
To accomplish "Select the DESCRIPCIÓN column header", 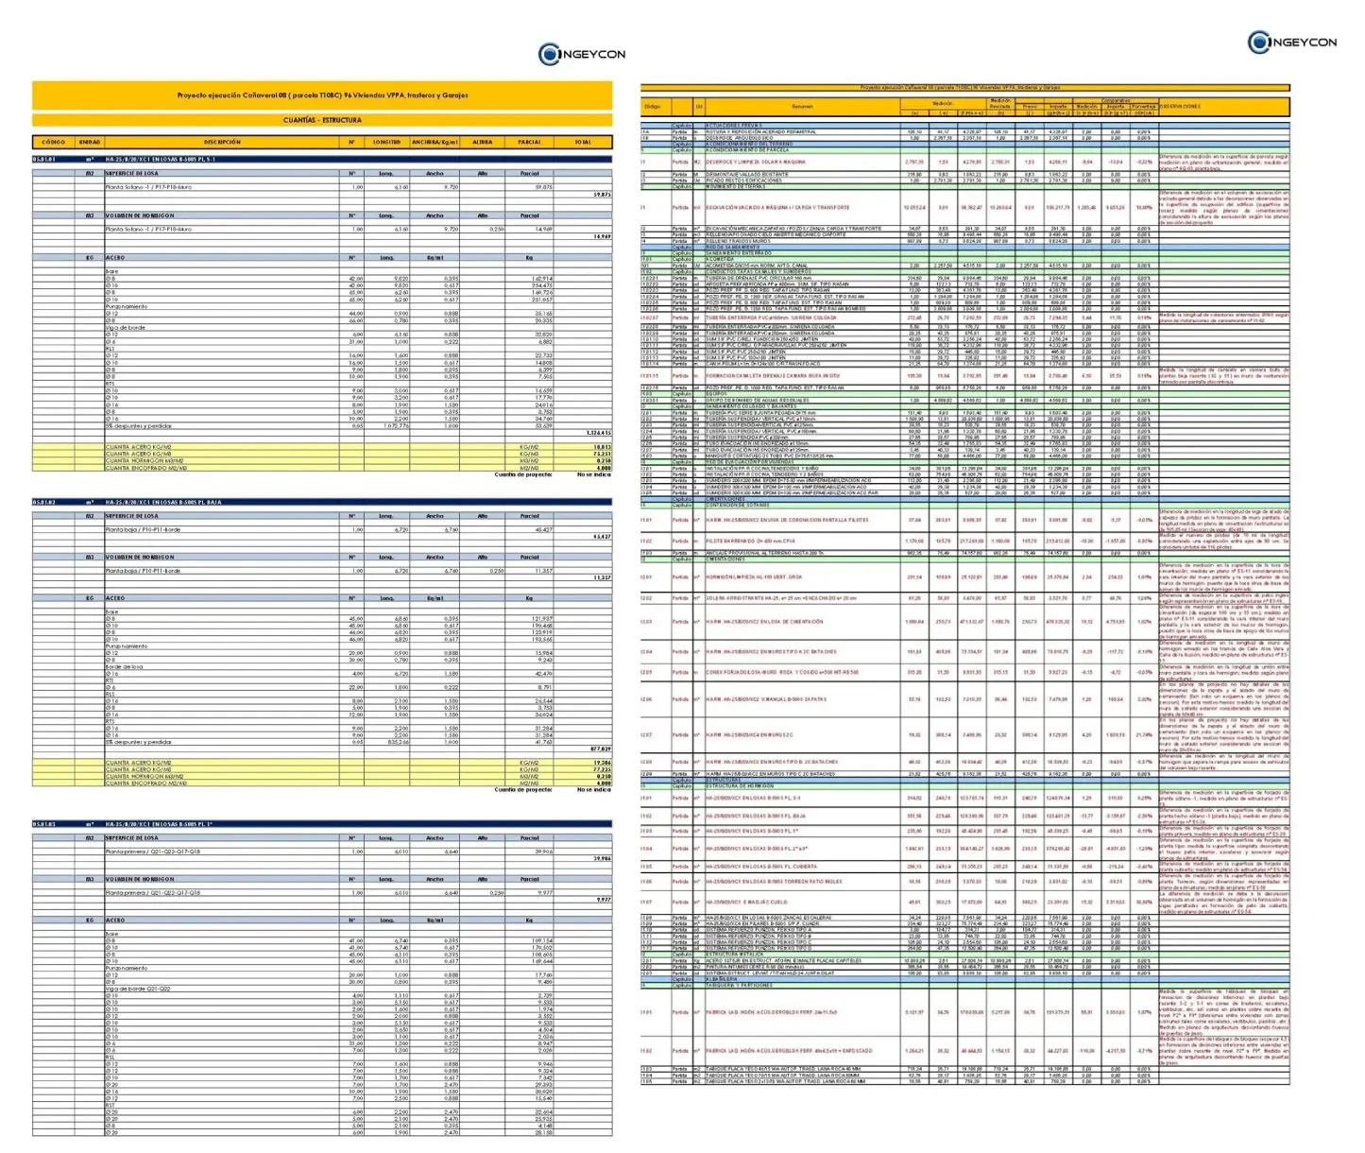I will click(x=222, y=142).
